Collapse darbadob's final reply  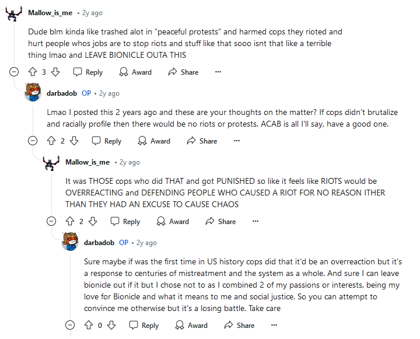70,325
